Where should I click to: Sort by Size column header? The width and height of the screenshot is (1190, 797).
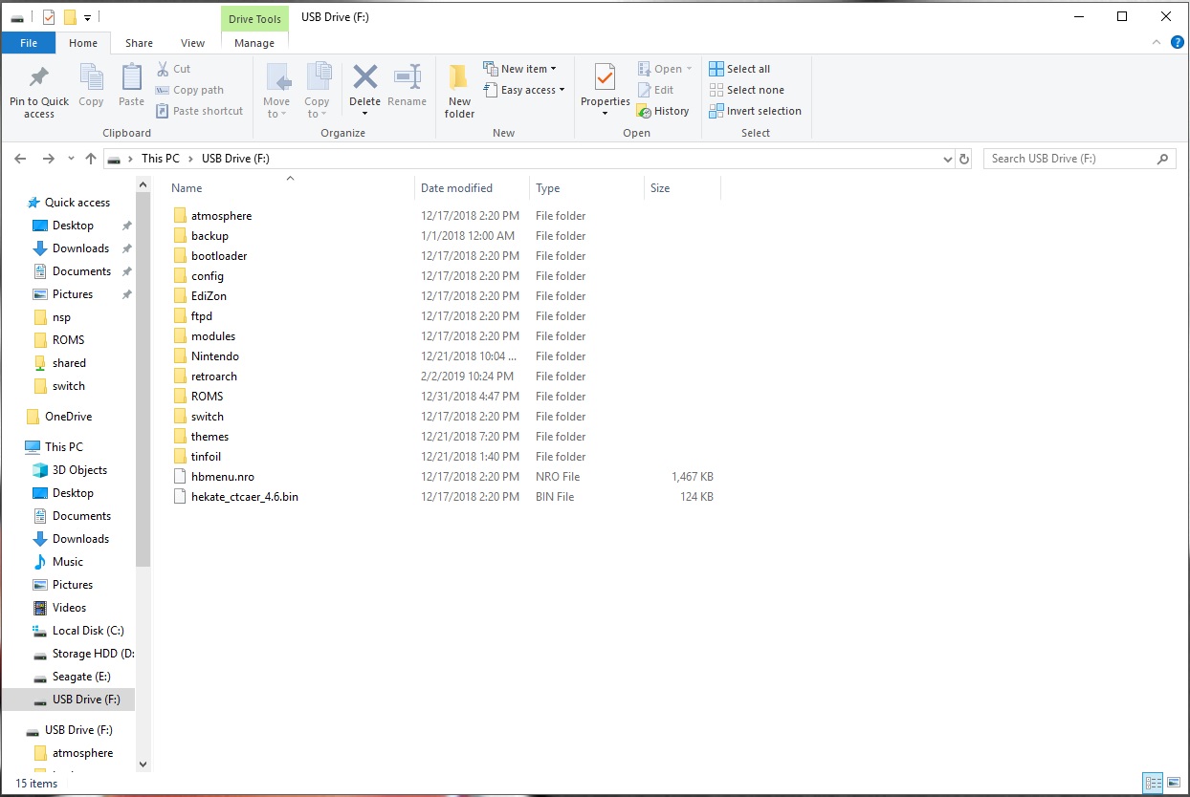(682, 188)
